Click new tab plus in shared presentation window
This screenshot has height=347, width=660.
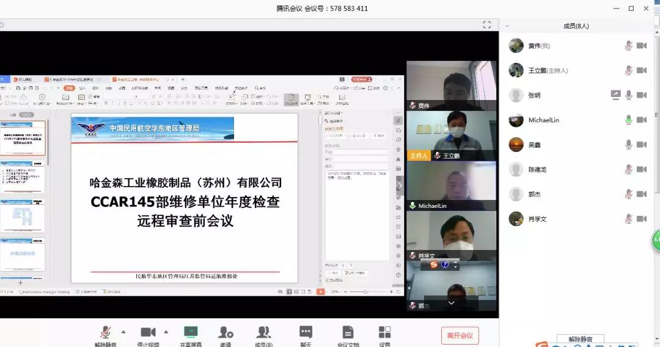(x=183, y=79)
